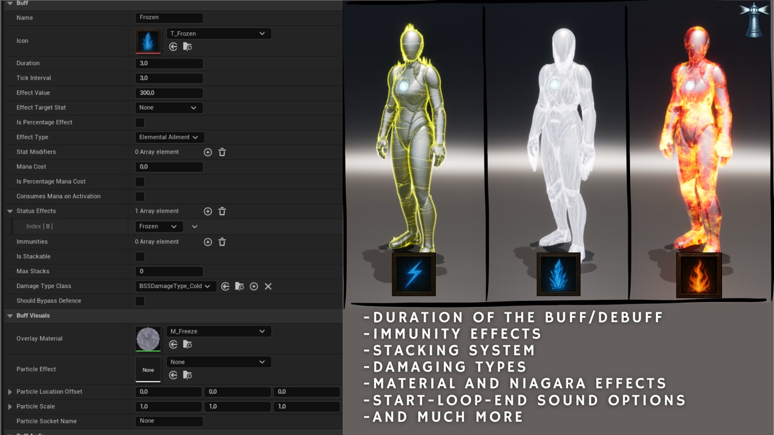This screenshot has width=774, height=435.
Task: Clear the Damage Type Class value
Action: 268,286
